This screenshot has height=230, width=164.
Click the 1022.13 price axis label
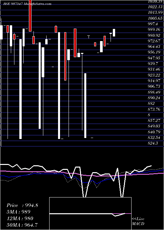pos(155,7)
